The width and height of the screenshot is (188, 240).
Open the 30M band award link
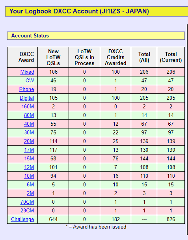[x=29, y=132]
